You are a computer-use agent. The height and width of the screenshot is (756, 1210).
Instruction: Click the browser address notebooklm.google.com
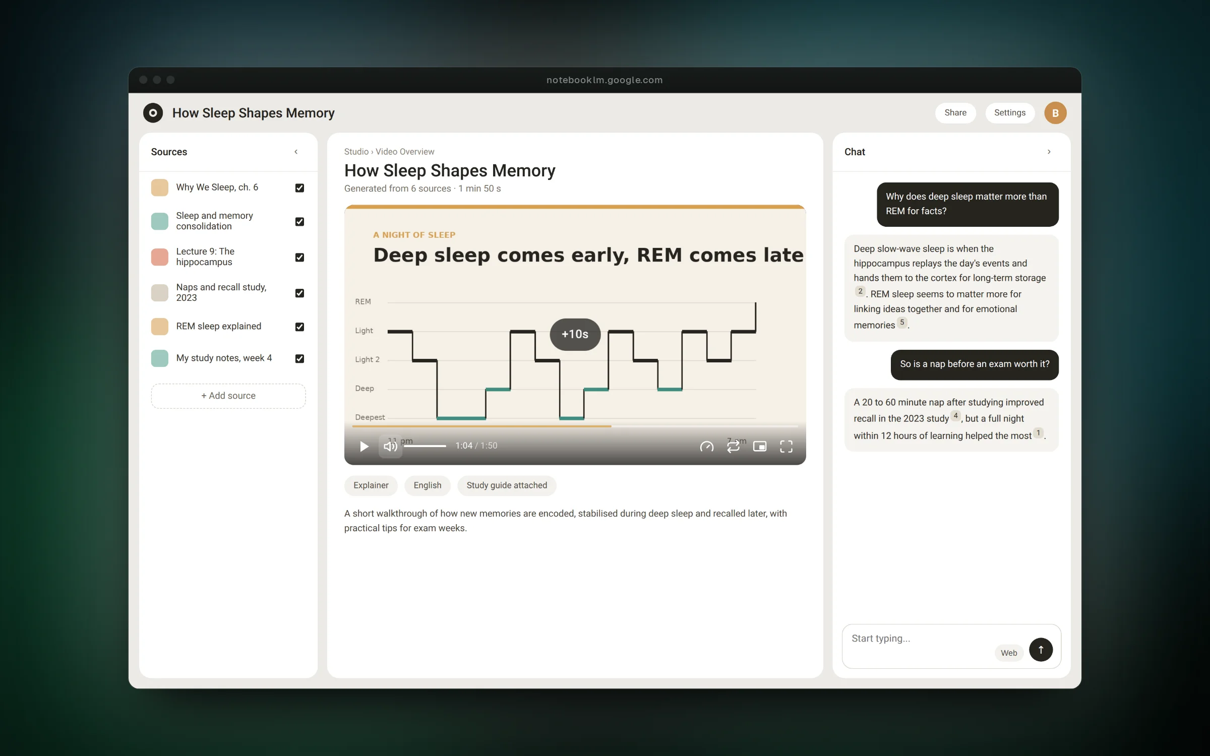(x=604, y=80)
